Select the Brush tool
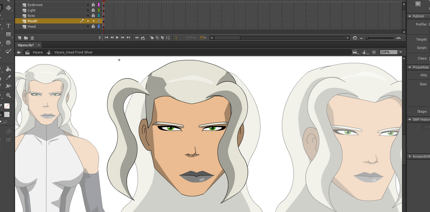 [9, 51]
